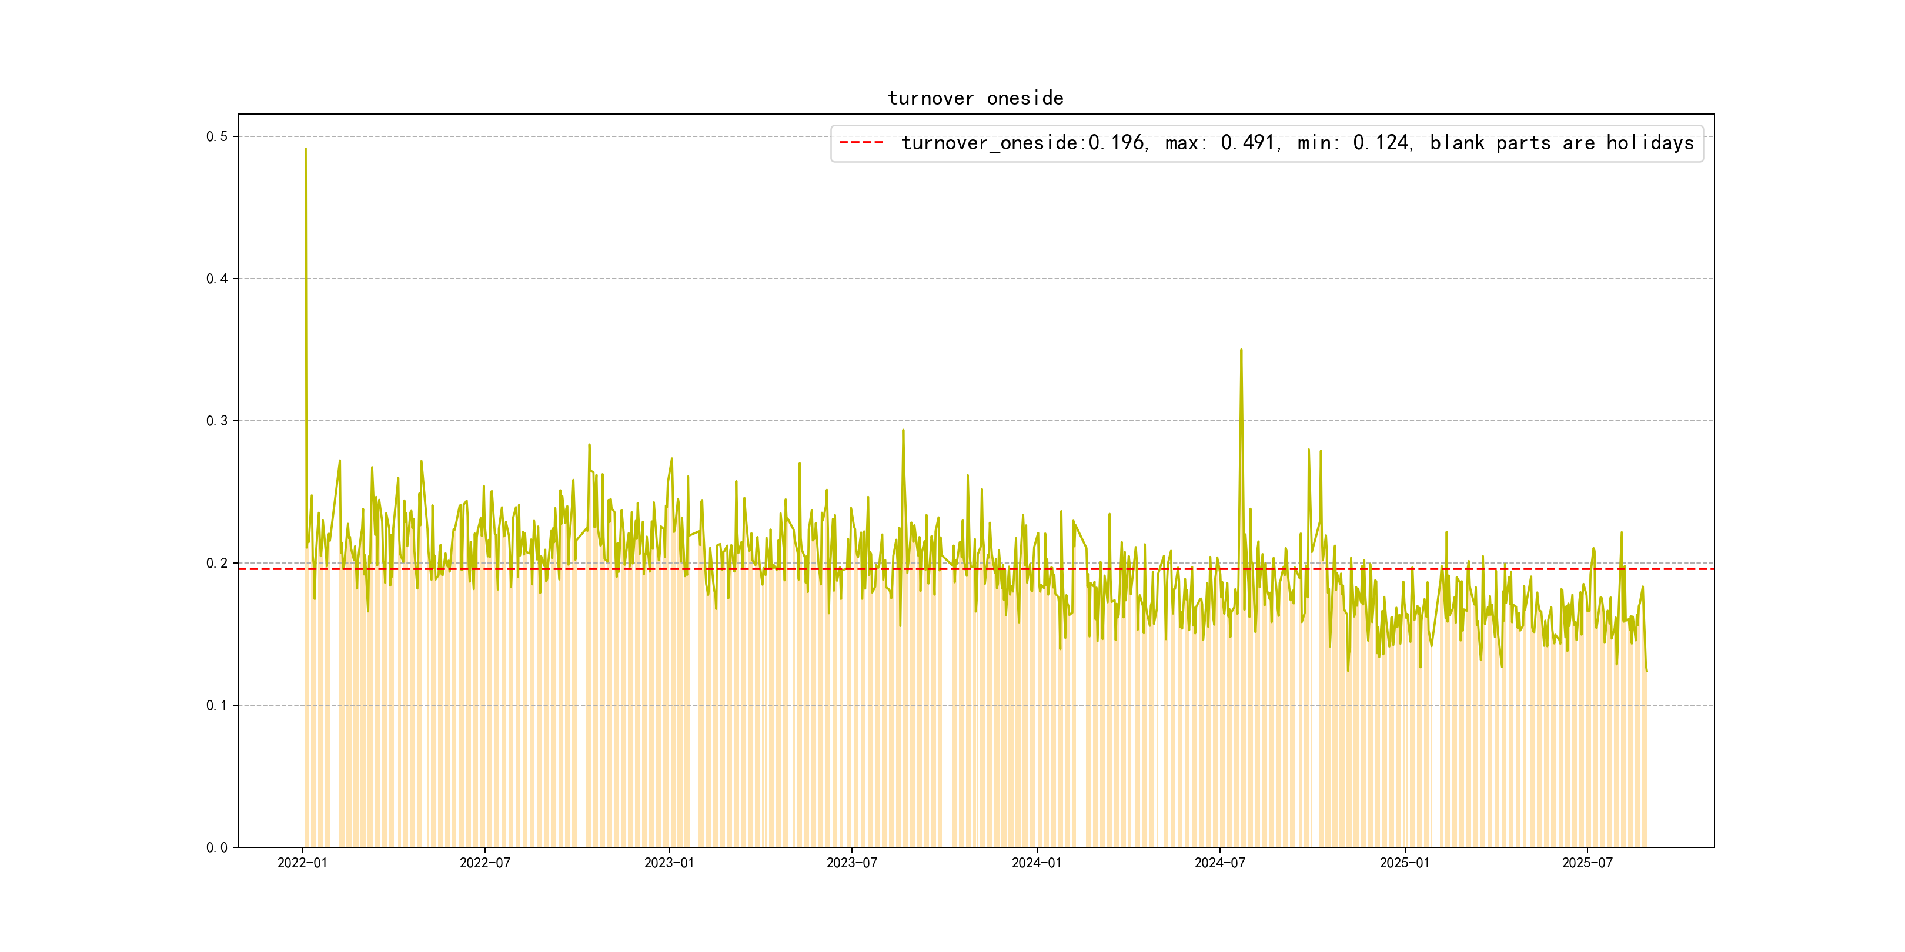Click the 0.5 y-axis tick label
Screen dimensions: 1905x952
(x=217, y=137)
